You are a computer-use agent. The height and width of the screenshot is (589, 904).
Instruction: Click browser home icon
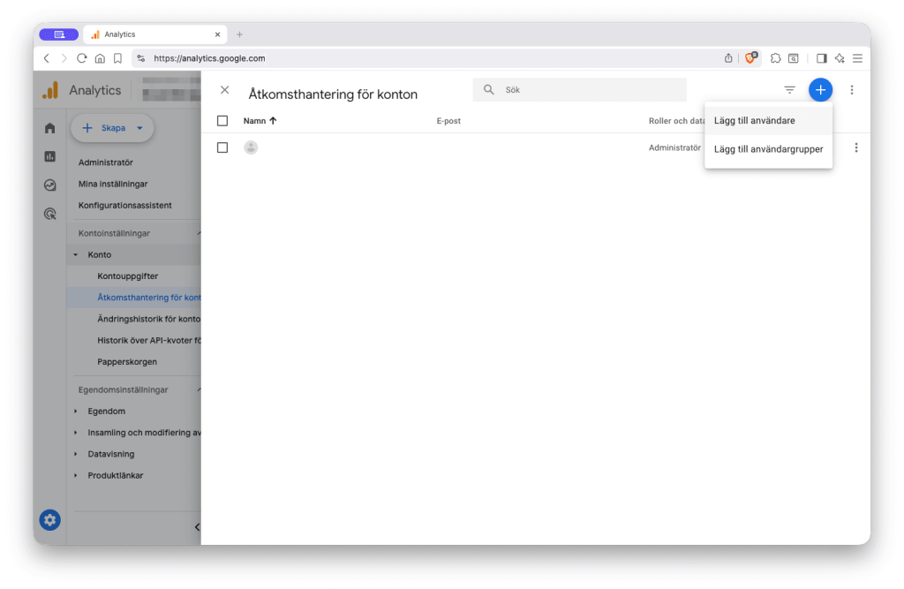point(100,58)
